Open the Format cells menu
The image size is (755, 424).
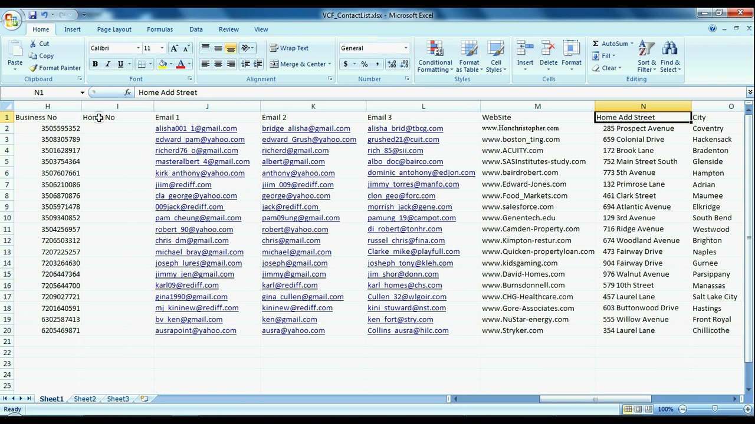(x=571, y=56)
